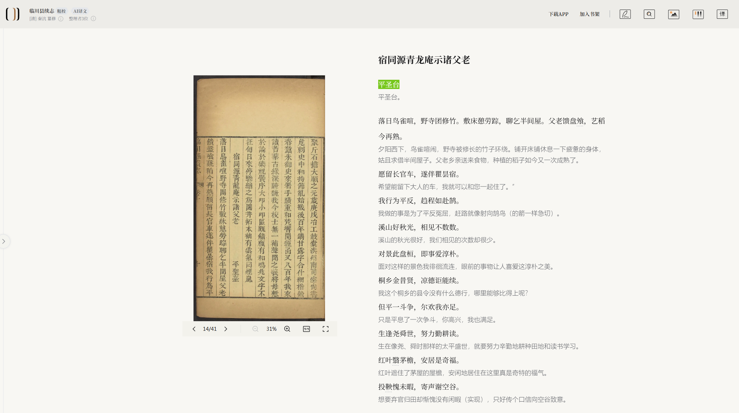
Task: Click highlighted 平圣台 text
Action: (x=388, y=84)
